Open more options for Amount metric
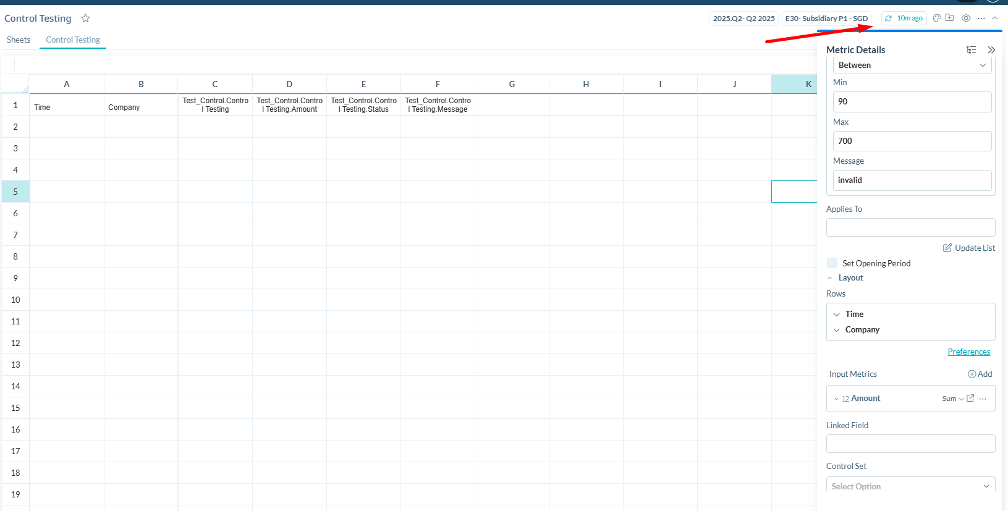This screenshot has height=511, width=1008. 983,399
